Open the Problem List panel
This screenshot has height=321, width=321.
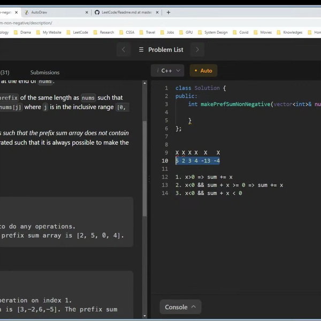point(161,50)
